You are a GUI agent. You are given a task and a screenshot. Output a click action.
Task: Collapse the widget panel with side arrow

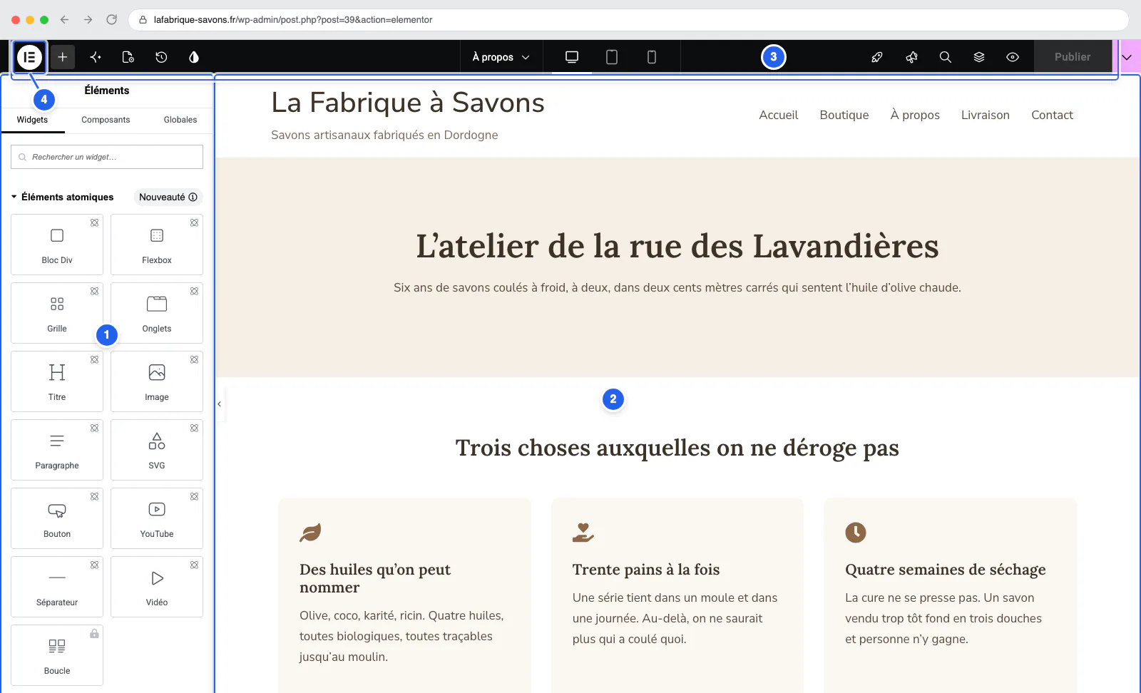(x=220, y=404)
